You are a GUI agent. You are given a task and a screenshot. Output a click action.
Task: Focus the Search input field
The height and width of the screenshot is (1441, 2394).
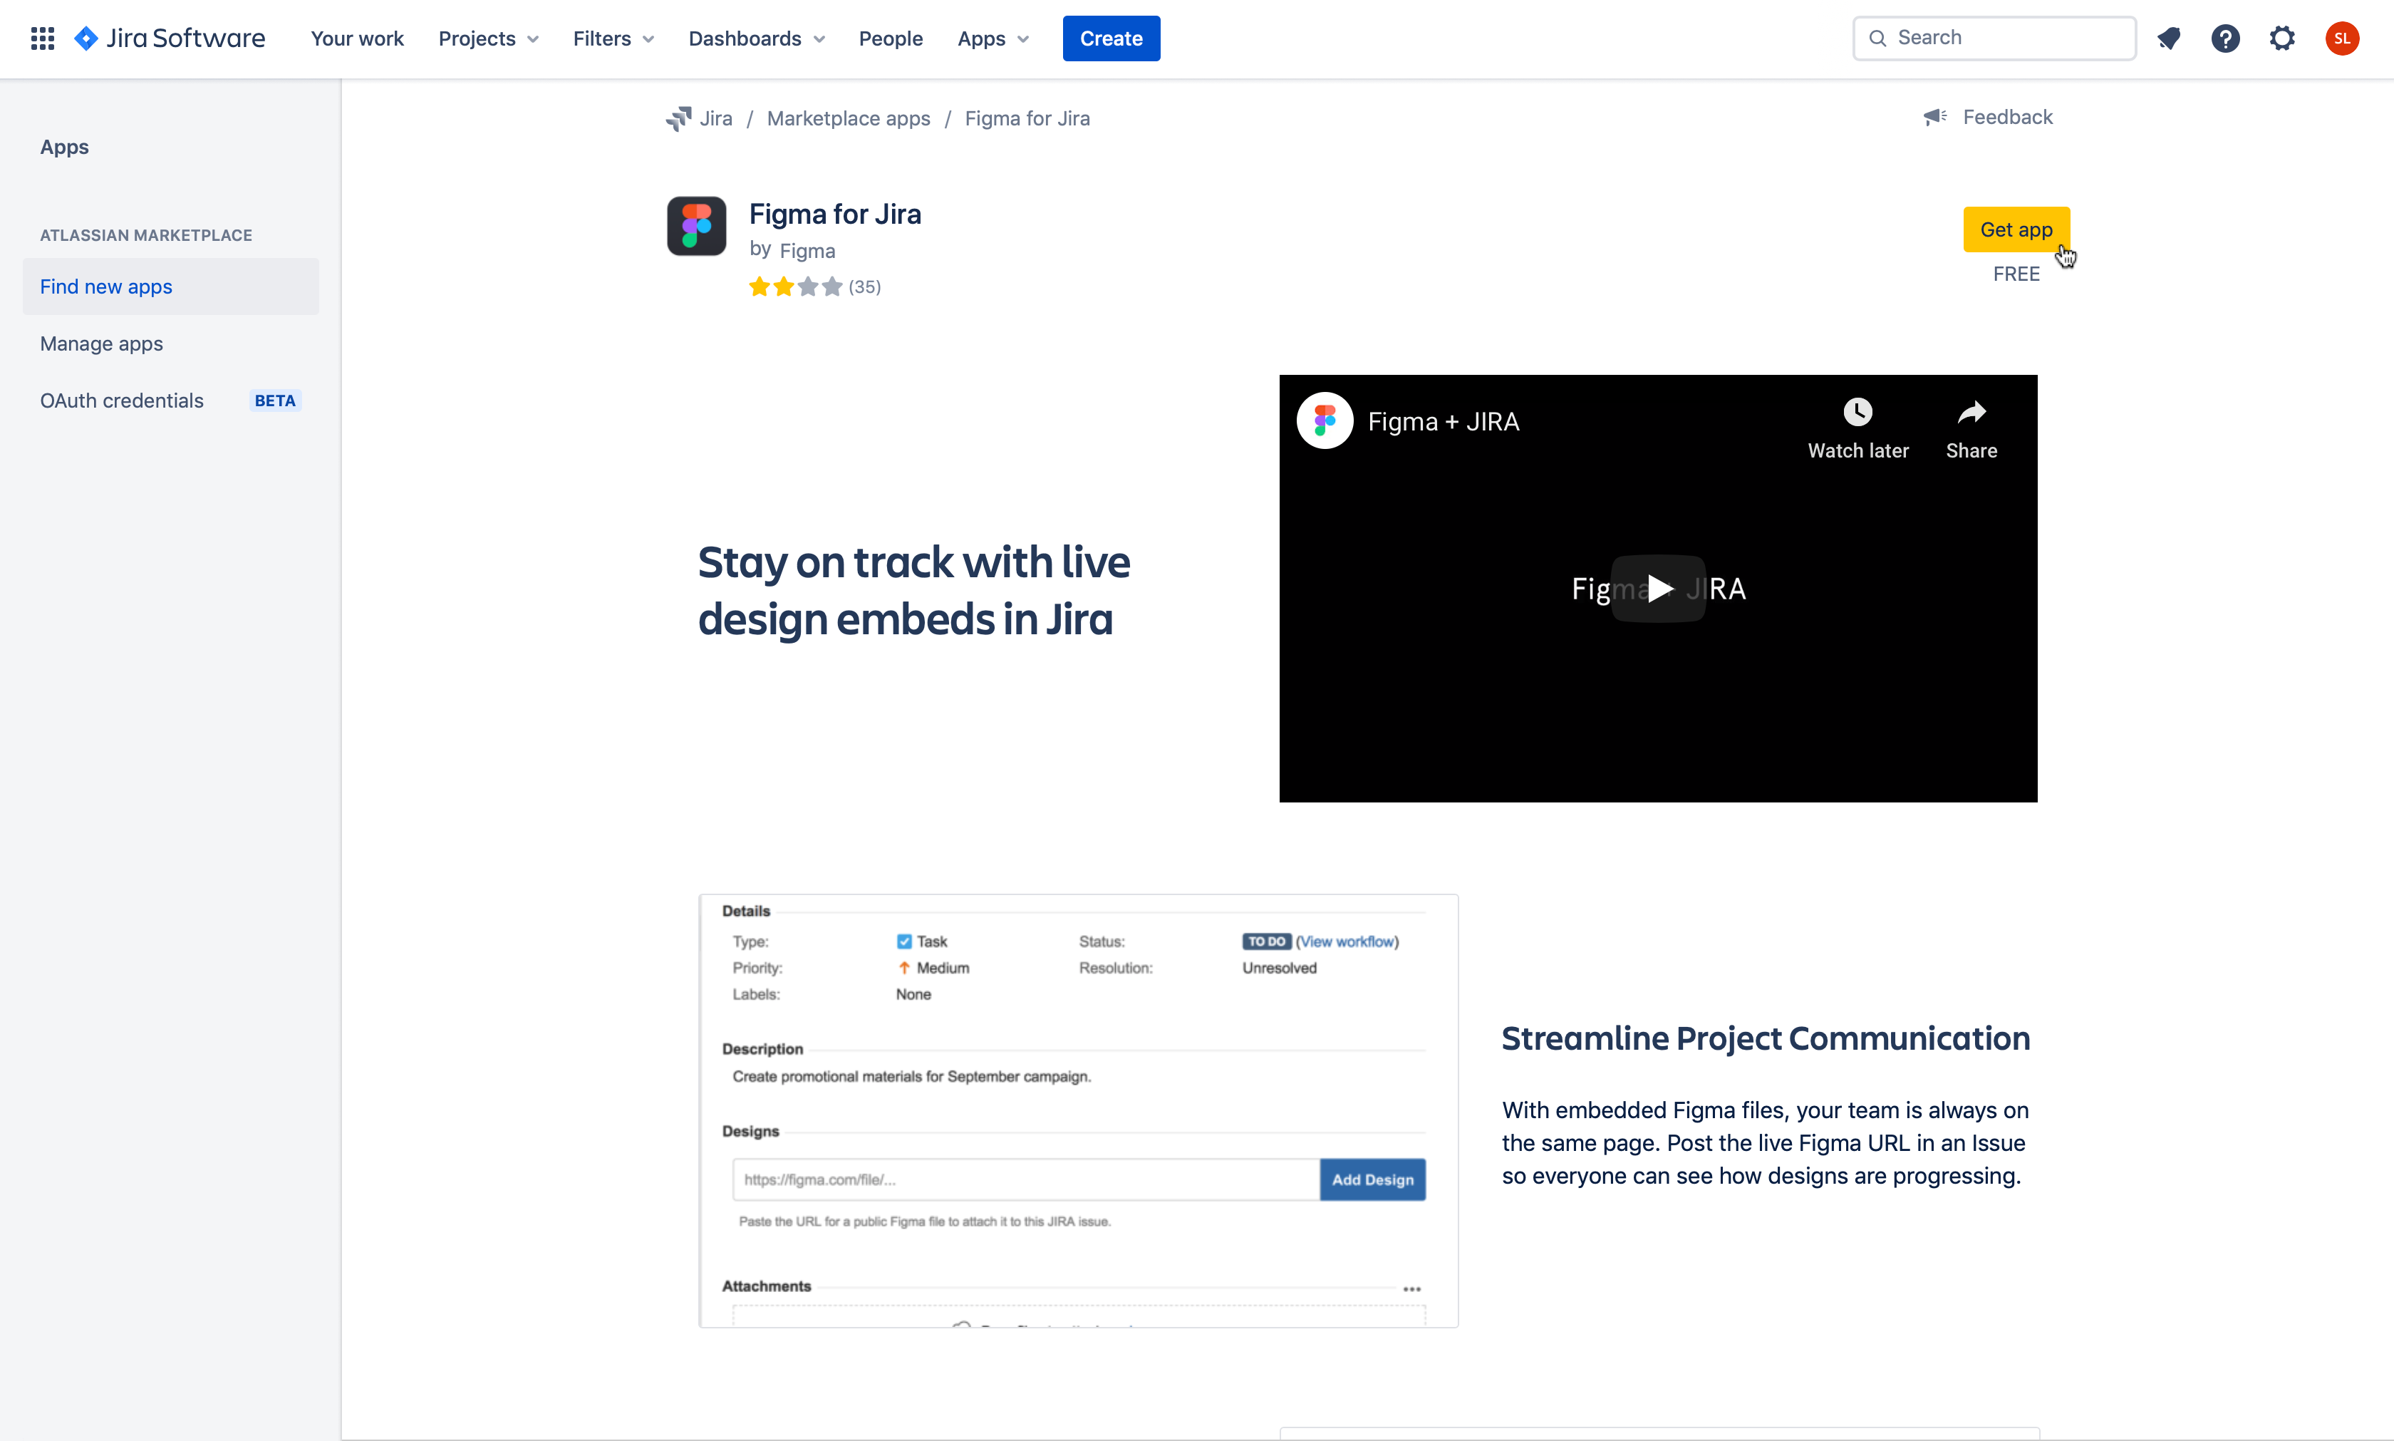pyautogui.click(x=1994, y=38)
